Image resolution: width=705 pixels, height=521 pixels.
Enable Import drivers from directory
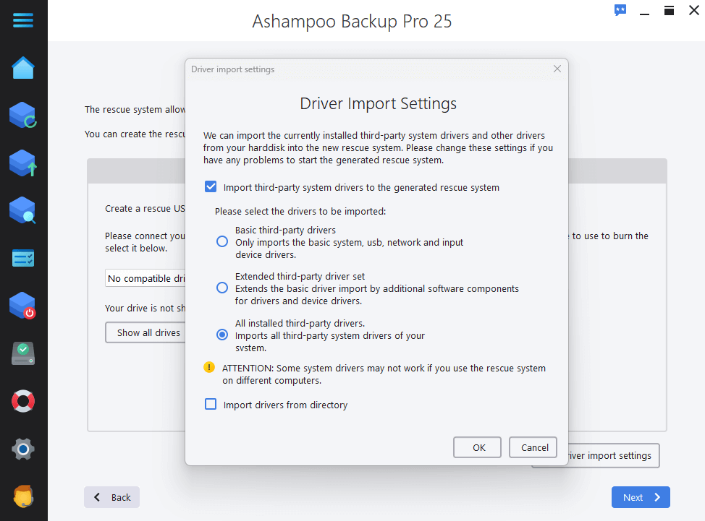[210, 405]
